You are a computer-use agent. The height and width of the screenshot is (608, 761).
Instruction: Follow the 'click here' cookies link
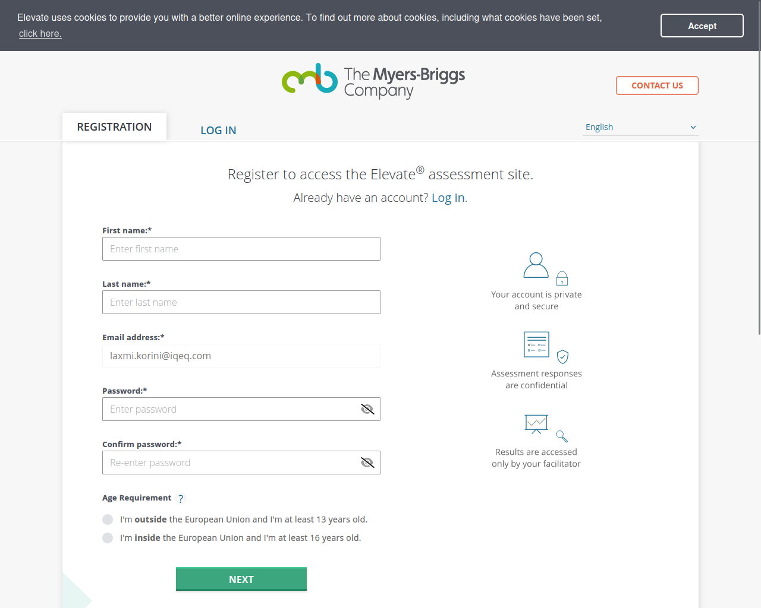40,33
